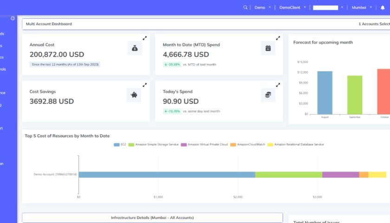Open the Mumbai region dropdown

(x=362, y=7)
